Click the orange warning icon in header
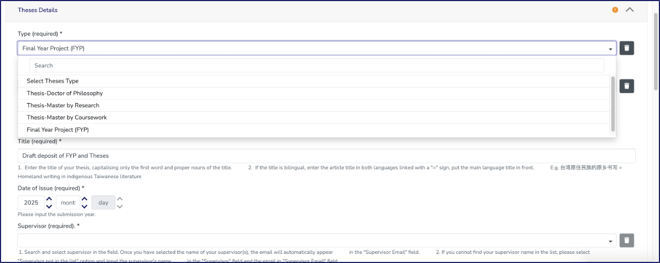The image size is (660, 263). pos(615,10)
